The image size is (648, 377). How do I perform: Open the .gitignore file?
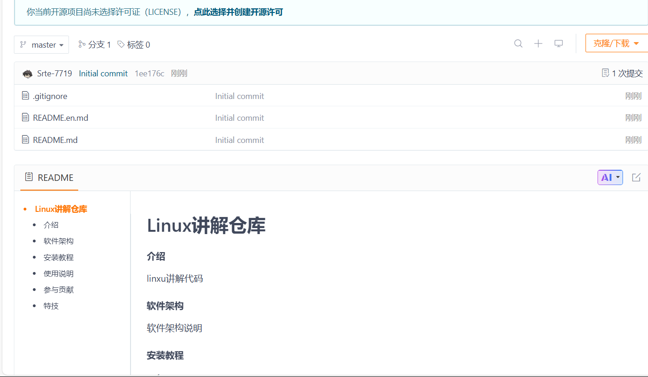click(x=50, y=96)
